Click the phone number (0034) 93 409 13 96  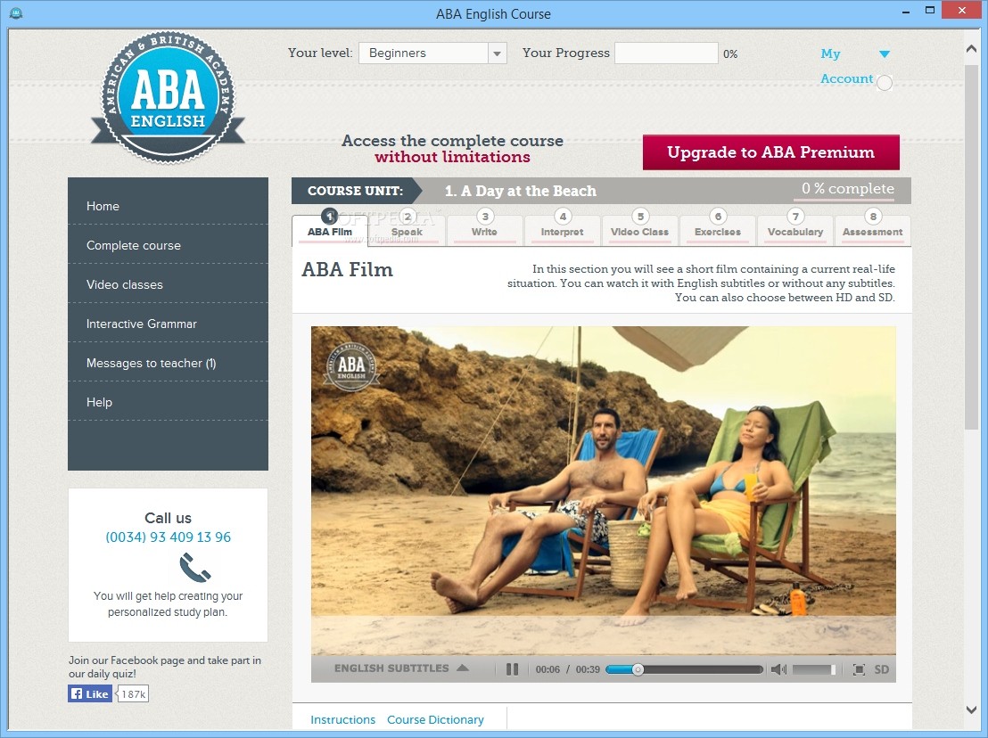169,537
